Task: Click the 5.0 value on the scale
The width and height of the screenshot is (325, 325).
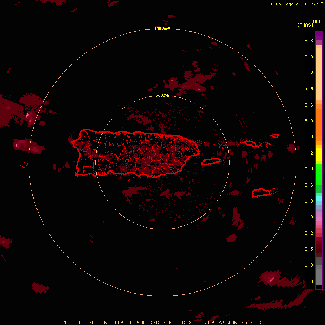Action: click(309, 137)
